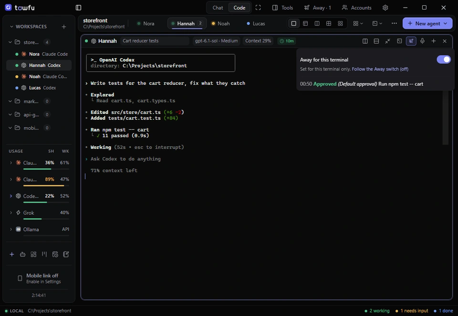458x316 pixels.
Task: Click the terminal pane scrollbar
Action: coord(445,118)
